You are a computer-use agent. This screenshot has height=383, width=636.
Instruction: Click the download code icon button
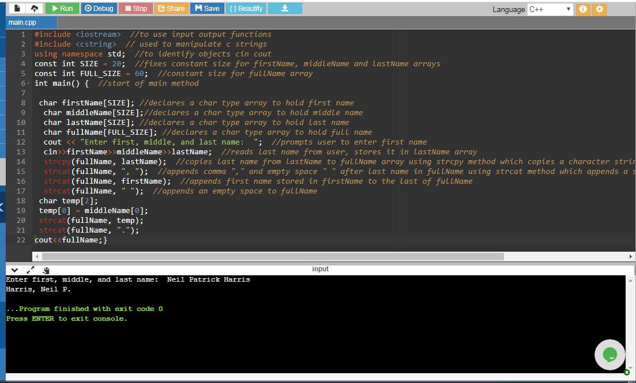pyautogui.click(x=284, y=8)
